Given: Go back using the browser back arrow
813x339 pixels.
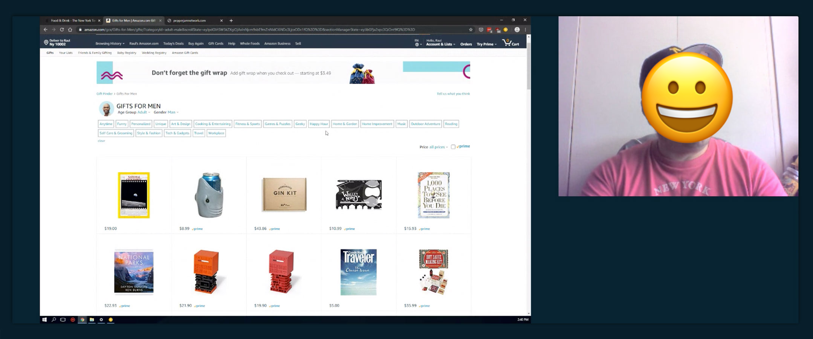Looking at the screenshot, I should 46,30.
